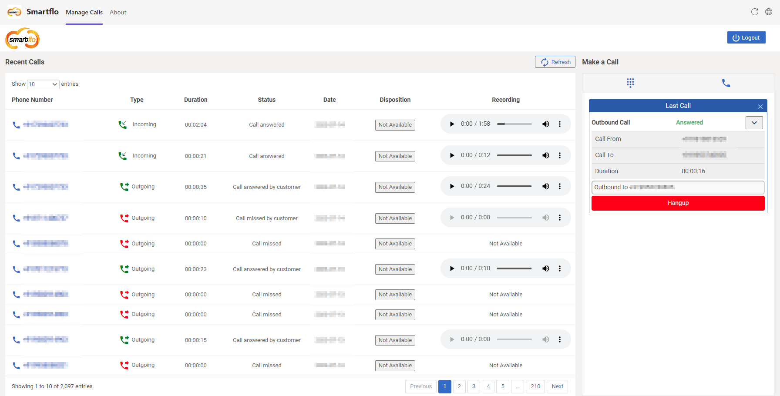Image resolution: width=780 pixels, height=396 pixels.
Task: Open the phone handset tab icon
Action: point(726,83)
